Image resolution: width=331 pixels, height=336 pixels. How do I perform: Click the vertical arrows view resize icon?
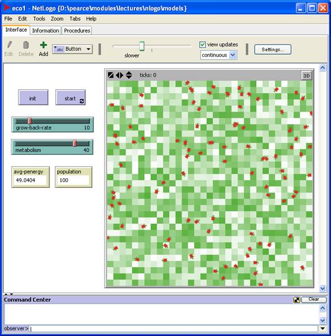[129, 75]
